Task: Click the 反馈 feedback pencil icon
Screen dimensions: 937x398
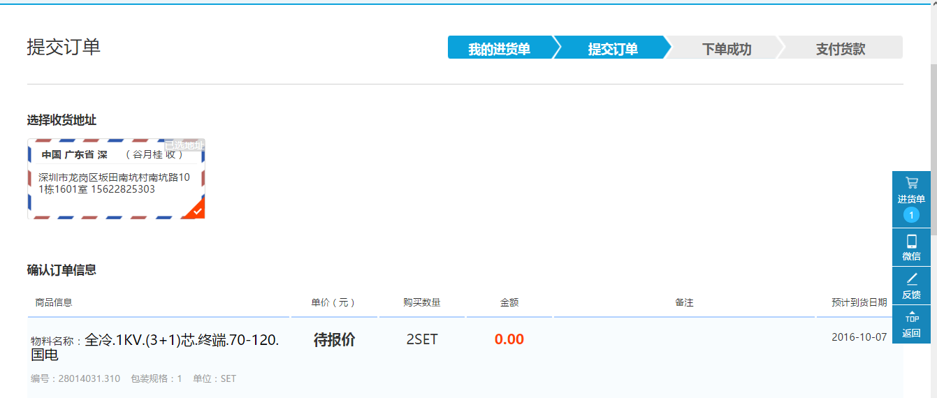Action: coord(911,280)
